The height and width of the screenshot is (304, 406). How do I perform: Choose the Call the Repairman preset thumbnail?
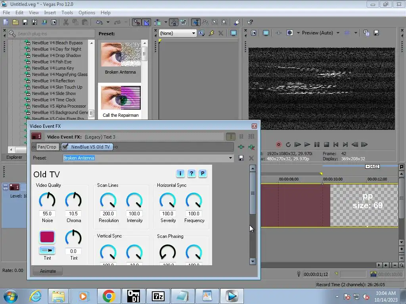(x=121, y=98)
